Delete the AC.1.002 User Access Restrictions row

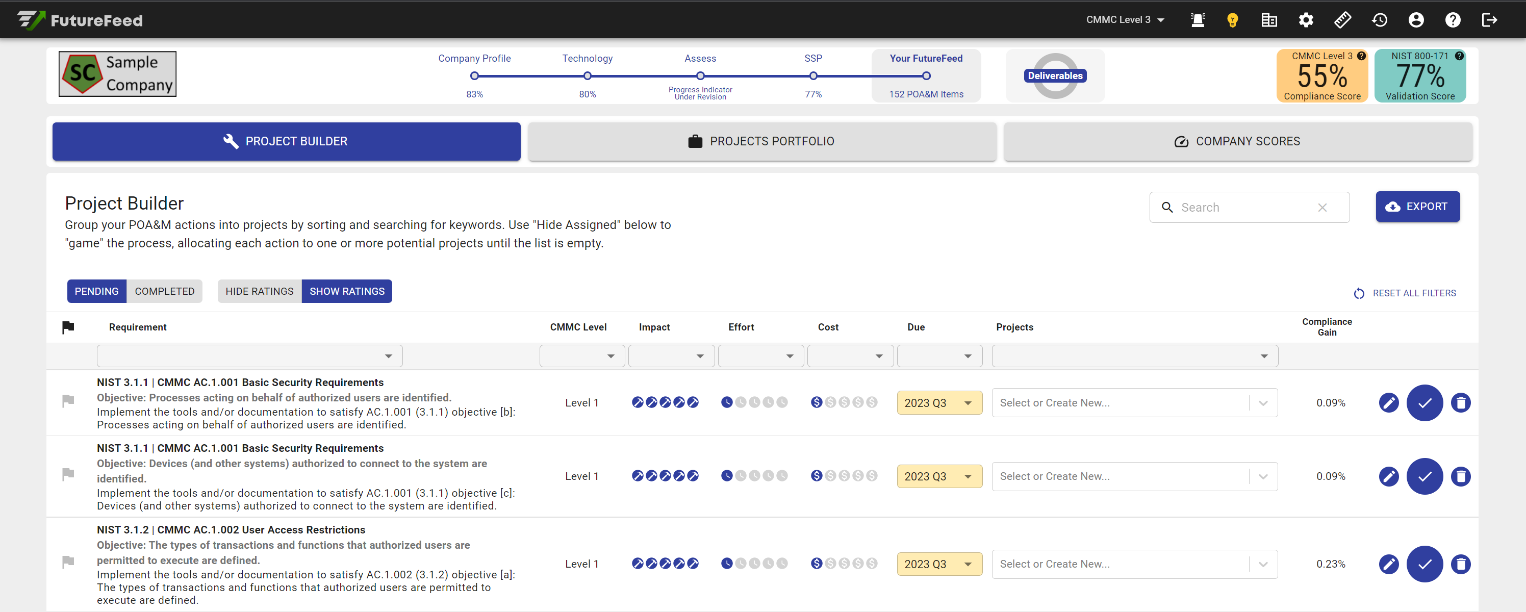coord(1460,564)
